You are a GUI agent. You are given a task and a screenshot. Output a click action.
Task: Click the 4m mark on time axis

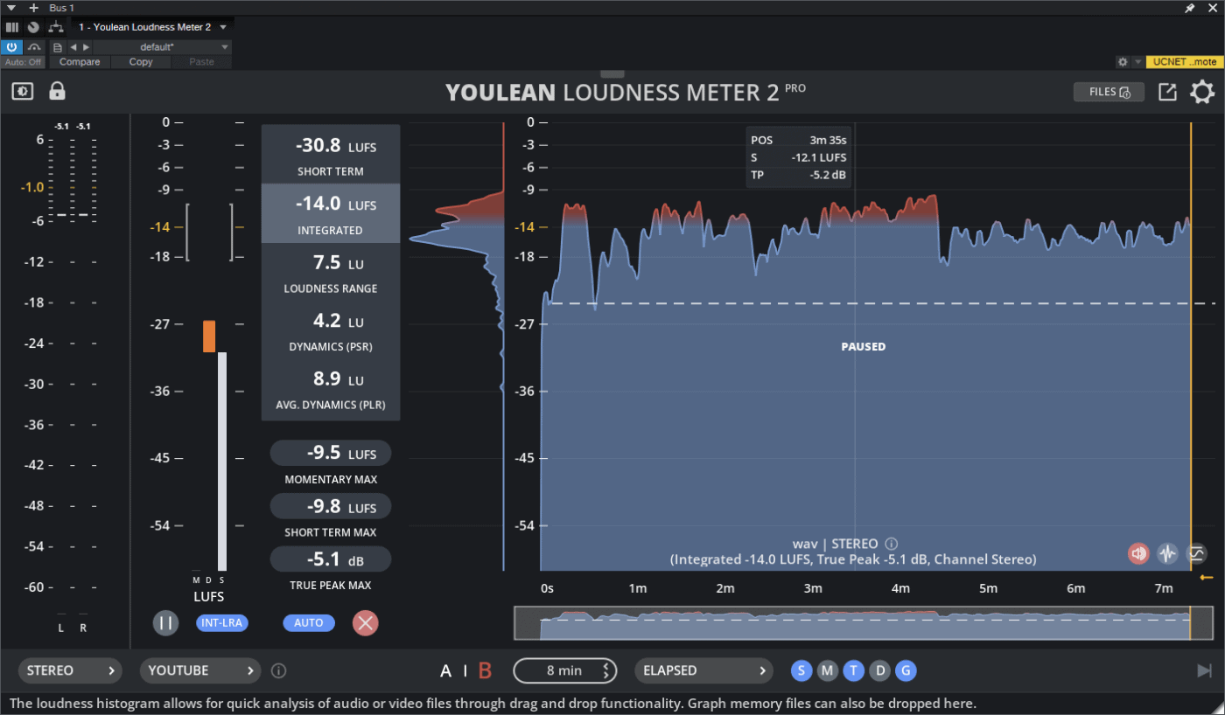[900, 588]
